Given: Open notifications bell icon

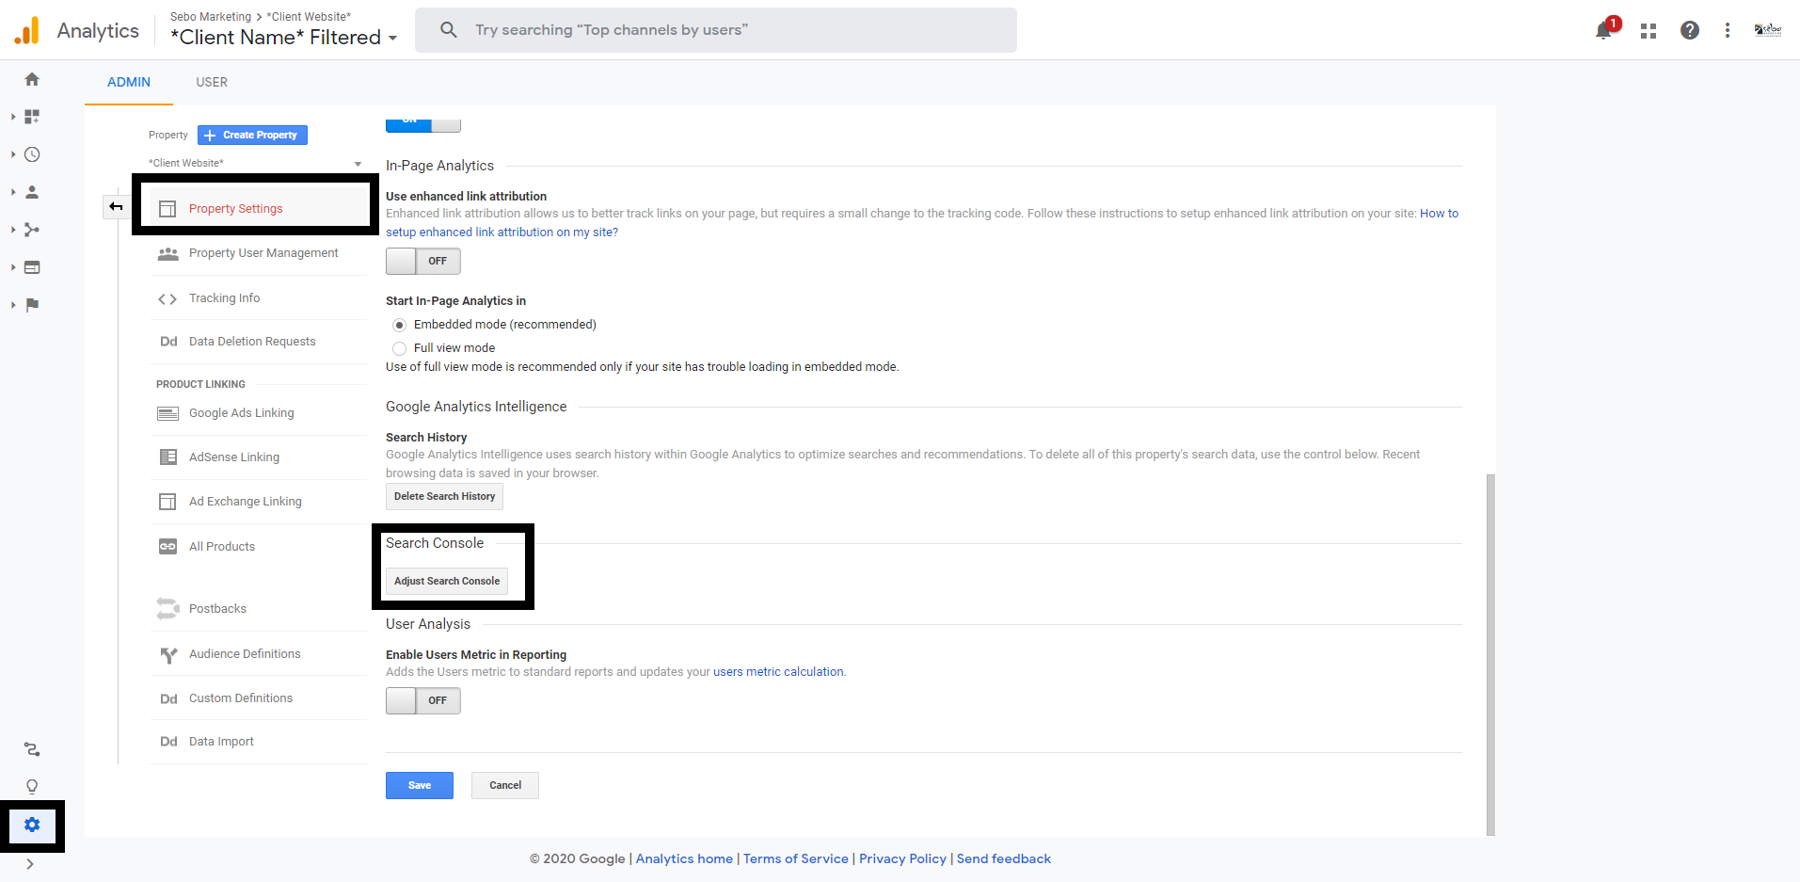Looking at the screenshot, I should [1604, 30].
